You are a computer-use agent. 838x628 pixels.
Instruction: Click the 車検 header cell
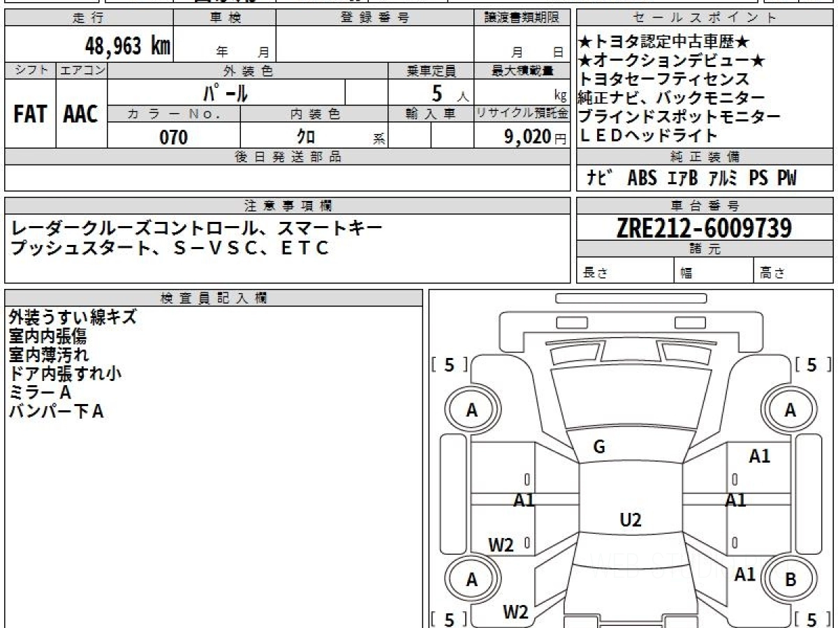click(225, 18)
